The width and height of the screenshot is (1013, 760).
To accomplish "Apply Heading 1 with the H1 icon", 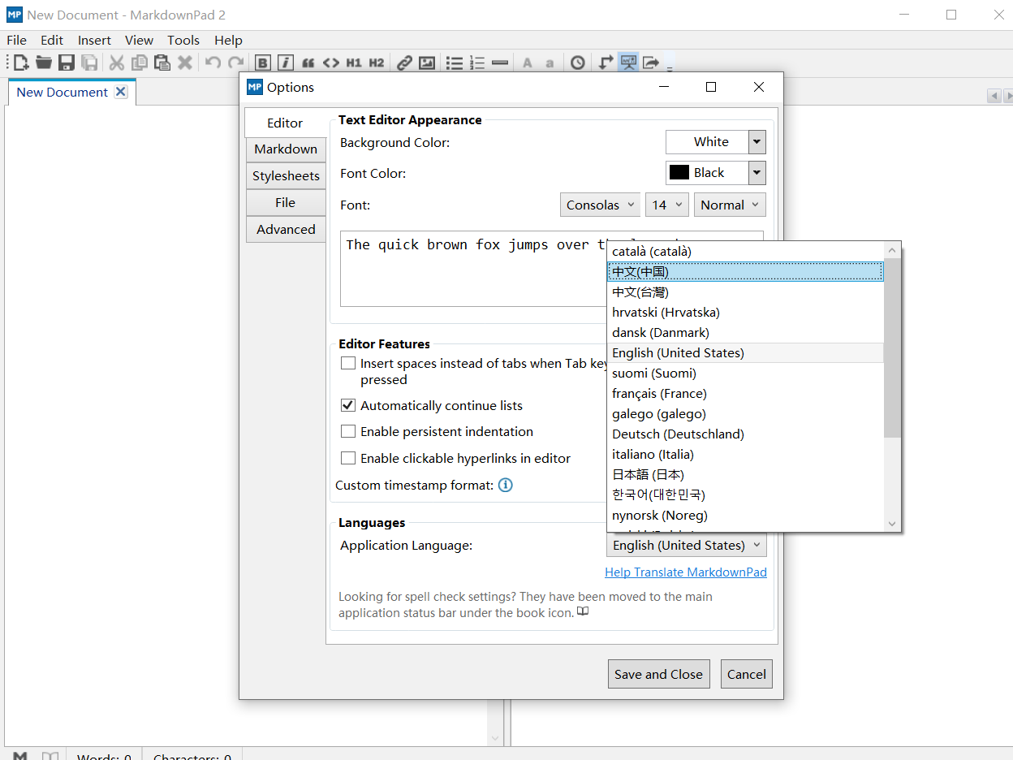I will pos(354,63).
